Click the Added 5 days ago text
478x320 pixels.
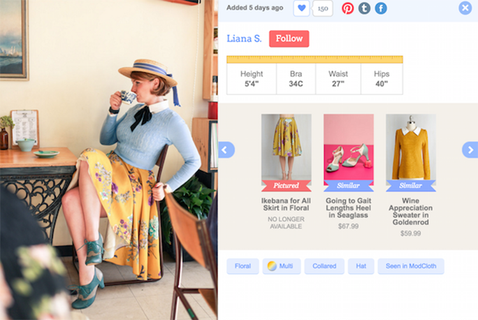pos(255,8)
